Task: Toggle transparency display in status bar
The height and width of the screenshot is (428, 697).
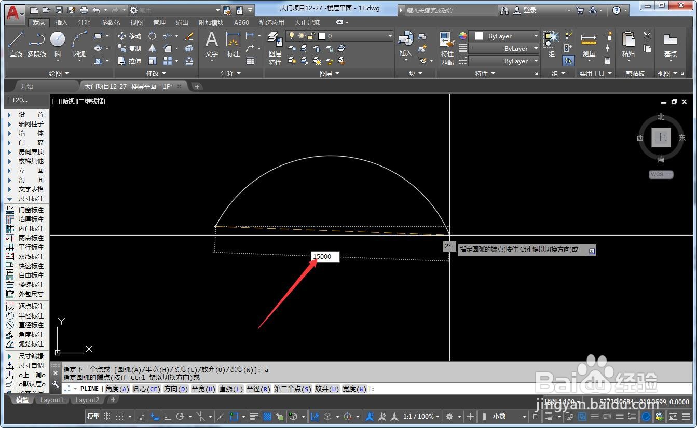Action: 267,416
